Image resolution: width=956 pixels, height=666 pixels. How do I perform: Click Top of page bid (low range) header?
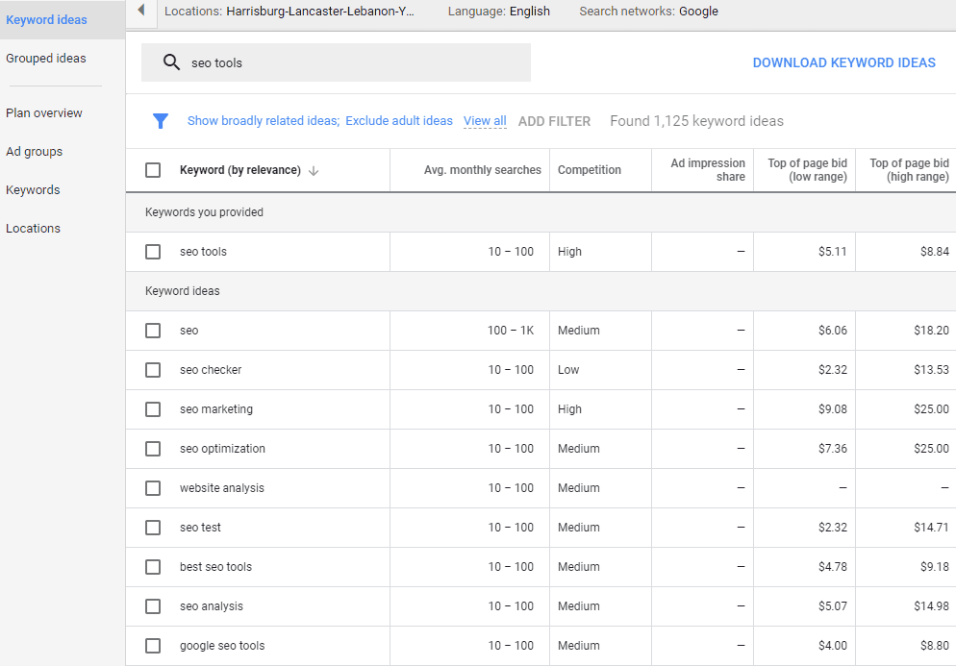click(807, 170)
